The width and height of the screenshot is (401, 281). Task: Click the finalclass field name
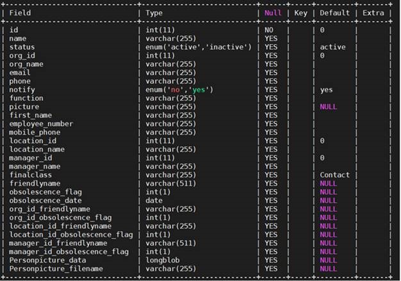click(x=31, y=175)
